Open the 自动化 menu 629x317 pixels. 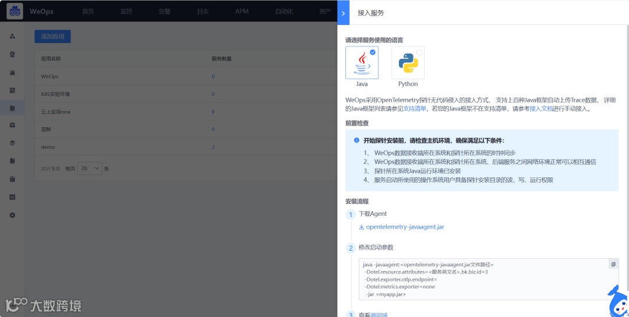tap(284, 11)
